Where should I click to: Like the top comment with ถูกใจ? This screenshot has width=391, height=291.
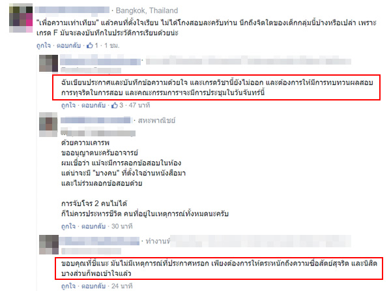(x=44, y=46)
